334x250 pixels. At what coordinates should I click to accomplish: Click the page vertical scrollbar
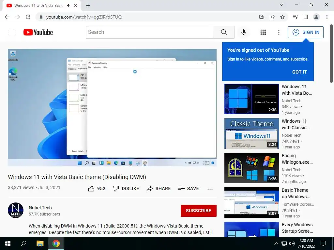pyautogui.click(x=331, y=53)
